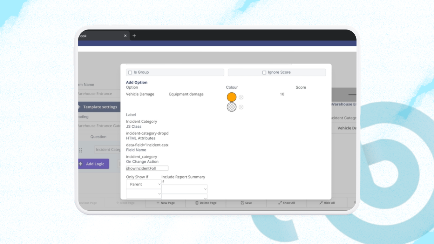Click the data-field HTML attributes value
Screen dimensions: 434x244
tap(147, 145)
